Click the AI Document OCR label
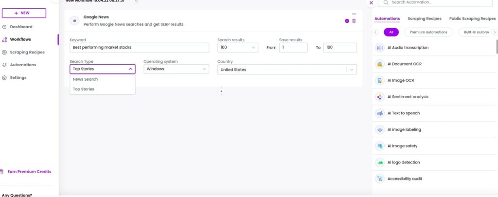The height and width of the screenshot is (197, 498). 405,64
